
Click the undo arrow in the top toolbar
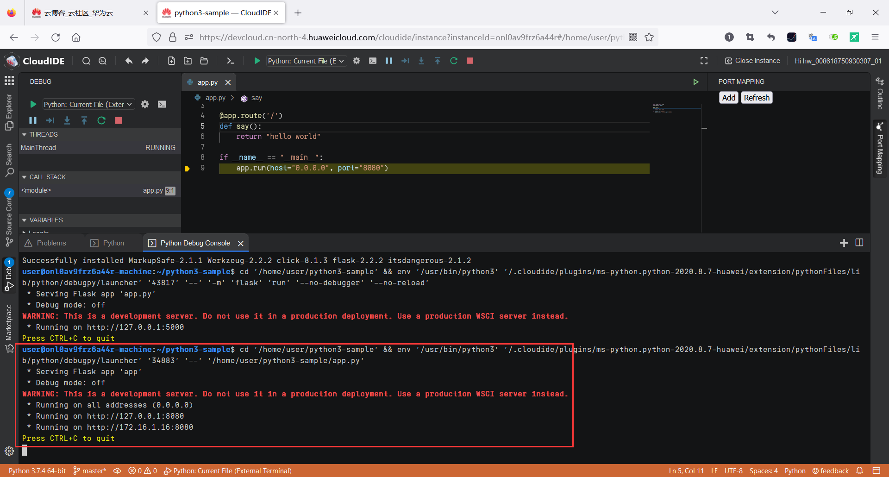point(129,61)
